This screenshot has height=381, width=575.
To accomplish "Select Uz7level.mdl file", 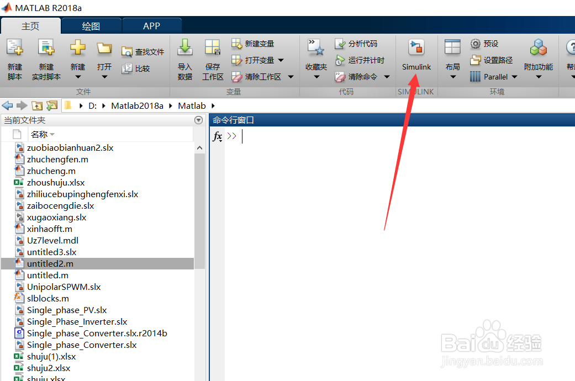I will pos(53,241).
